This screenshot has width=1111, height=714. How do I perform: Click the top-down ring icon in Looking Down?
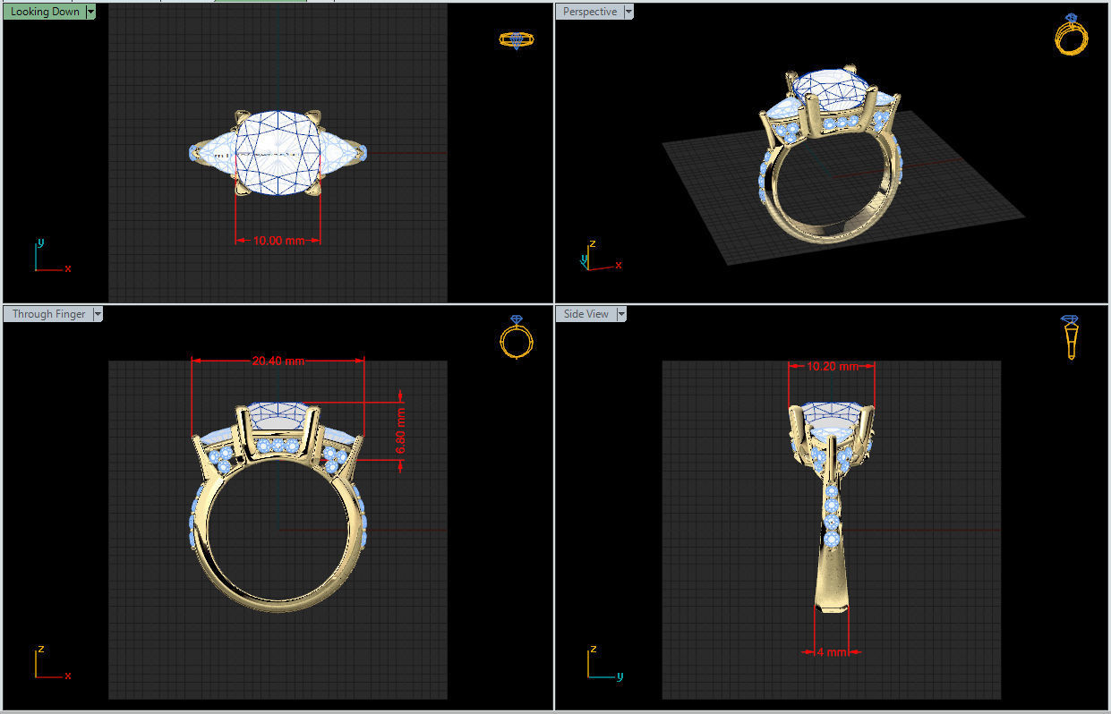tap(516, 40)
